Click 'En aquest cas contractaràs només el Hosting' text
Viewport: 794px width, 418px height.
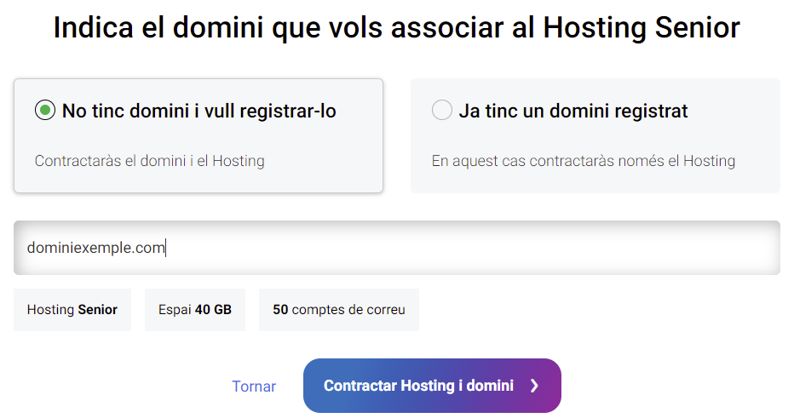584,161
